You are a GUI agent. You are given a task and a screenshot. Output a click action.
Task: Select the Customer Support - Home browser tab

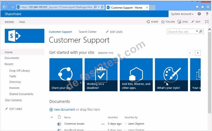click(127, 8)
